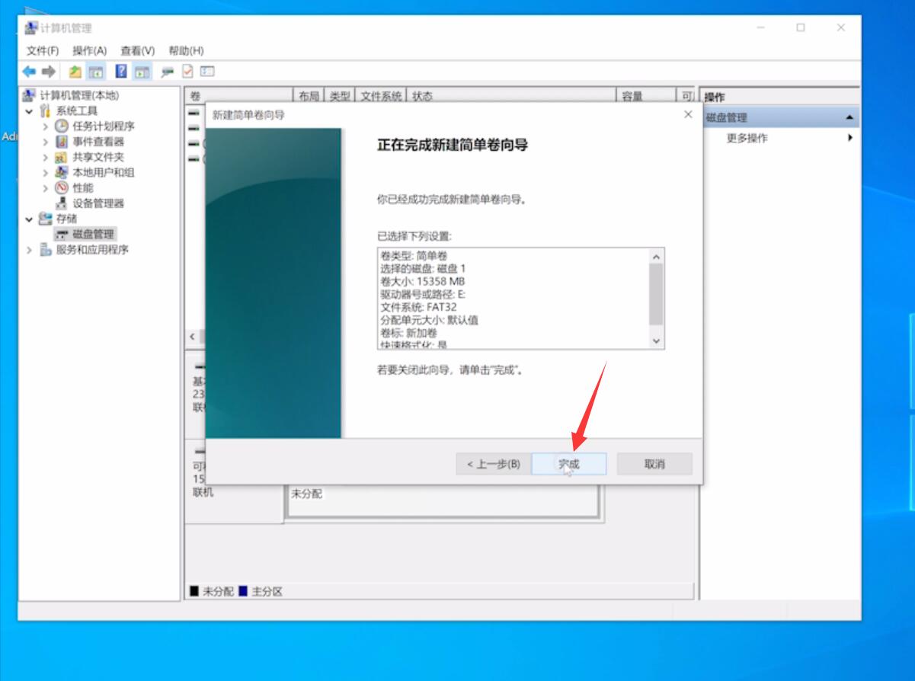Expand the 服务和应用程序 tree node
The width and height of the screenshot is (915, 681).
[x=30, y=250]
